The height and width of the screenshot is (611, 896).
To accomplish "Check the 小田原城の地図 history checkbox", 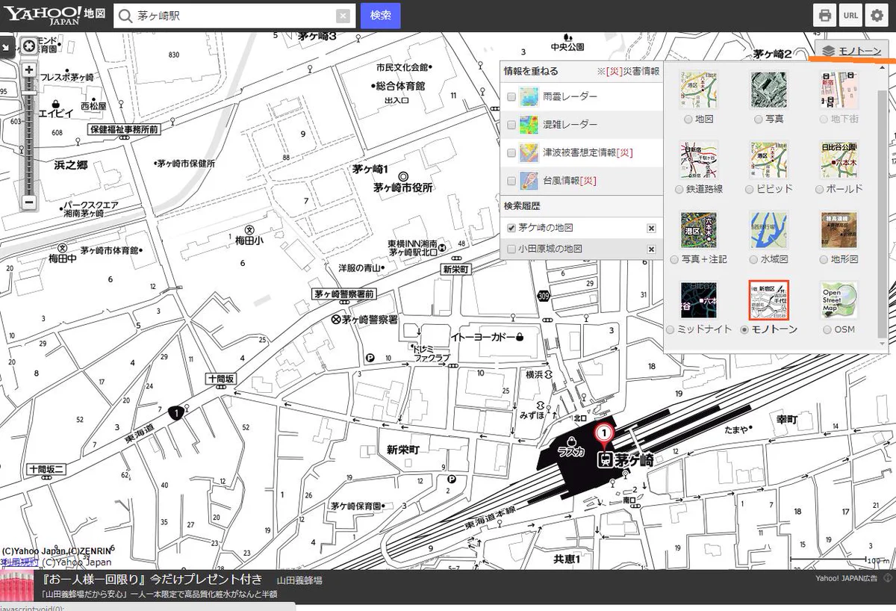I will 511,249.
